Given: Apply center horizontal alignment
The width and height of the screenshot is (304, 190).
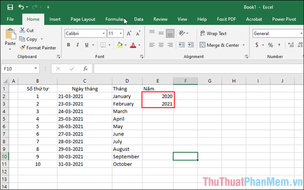Looking at the screenshot, I should pyautogui.click(x=161, y=45).
